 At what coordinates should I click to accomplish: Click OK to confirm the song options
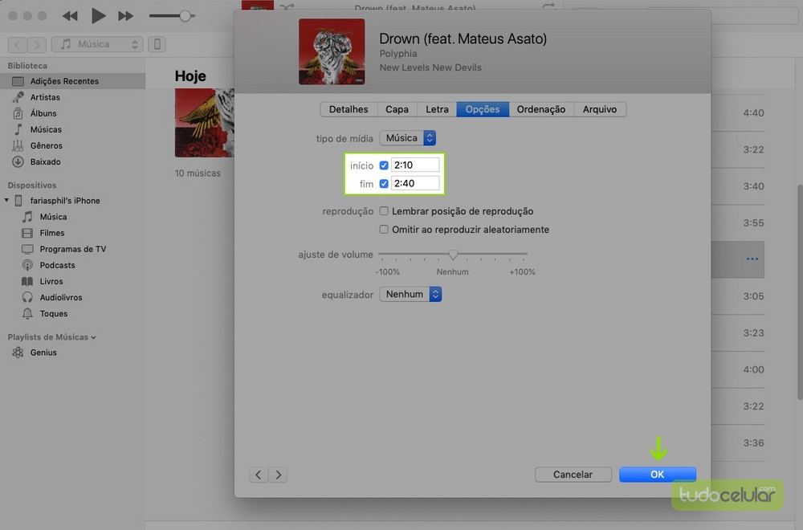tap(657, 475)
